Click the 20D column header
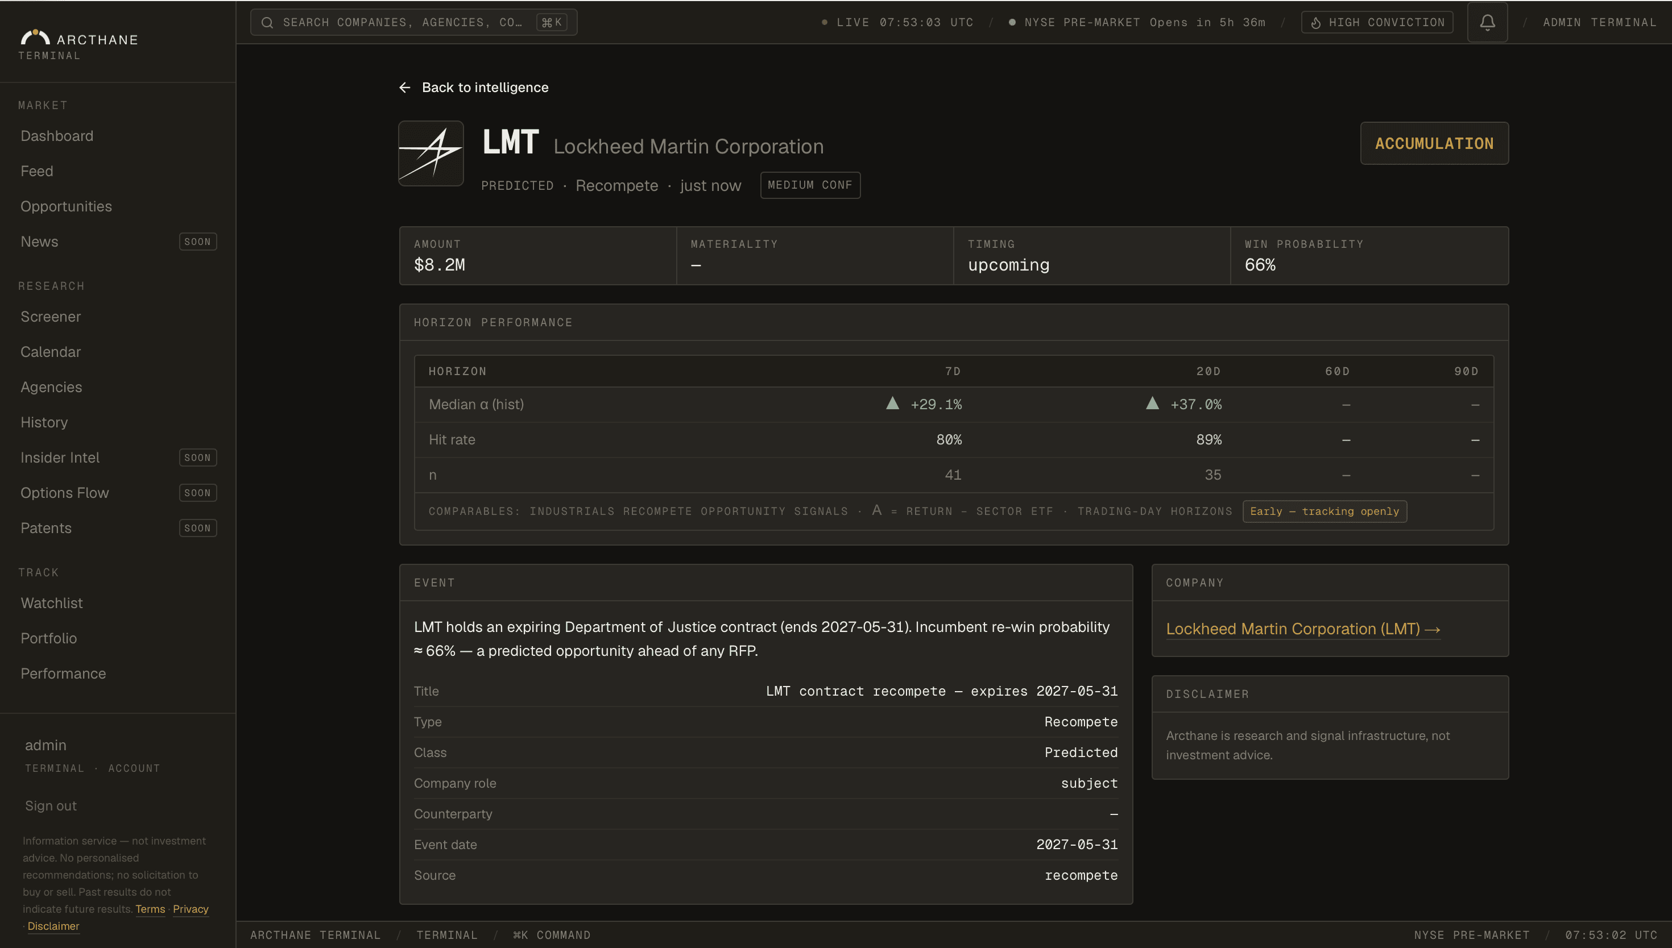Viewport: 1672px width, 948px height. [x=1209, y=371]
